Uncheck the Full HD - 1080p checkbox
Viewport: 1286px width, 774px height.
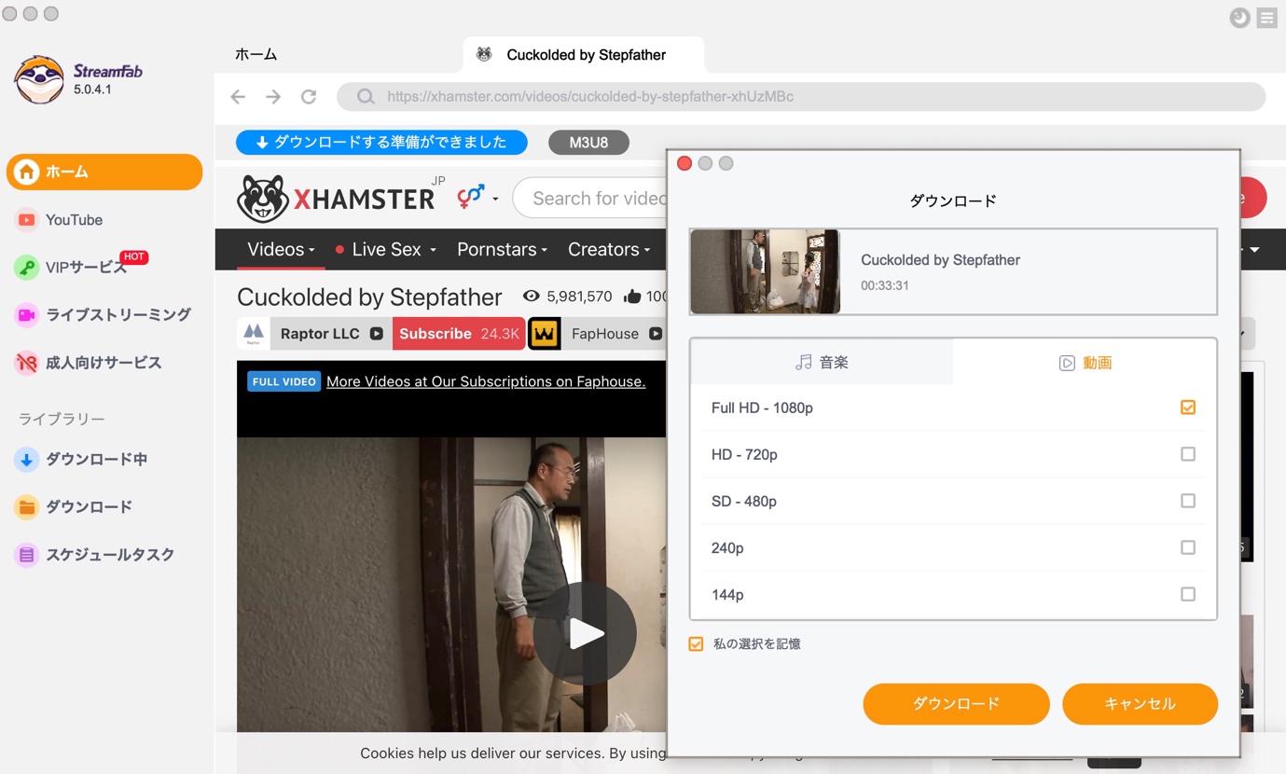pos(1188,408)
